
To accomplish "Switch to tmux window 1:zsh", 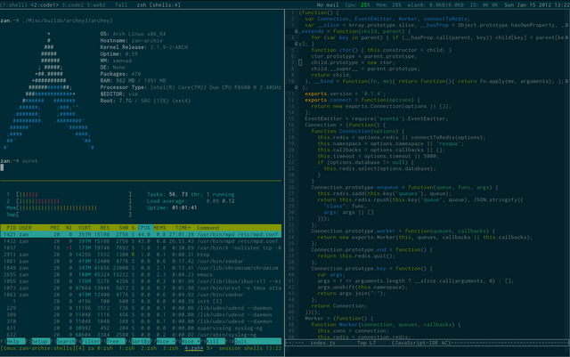I will click(x=126, y=348).
